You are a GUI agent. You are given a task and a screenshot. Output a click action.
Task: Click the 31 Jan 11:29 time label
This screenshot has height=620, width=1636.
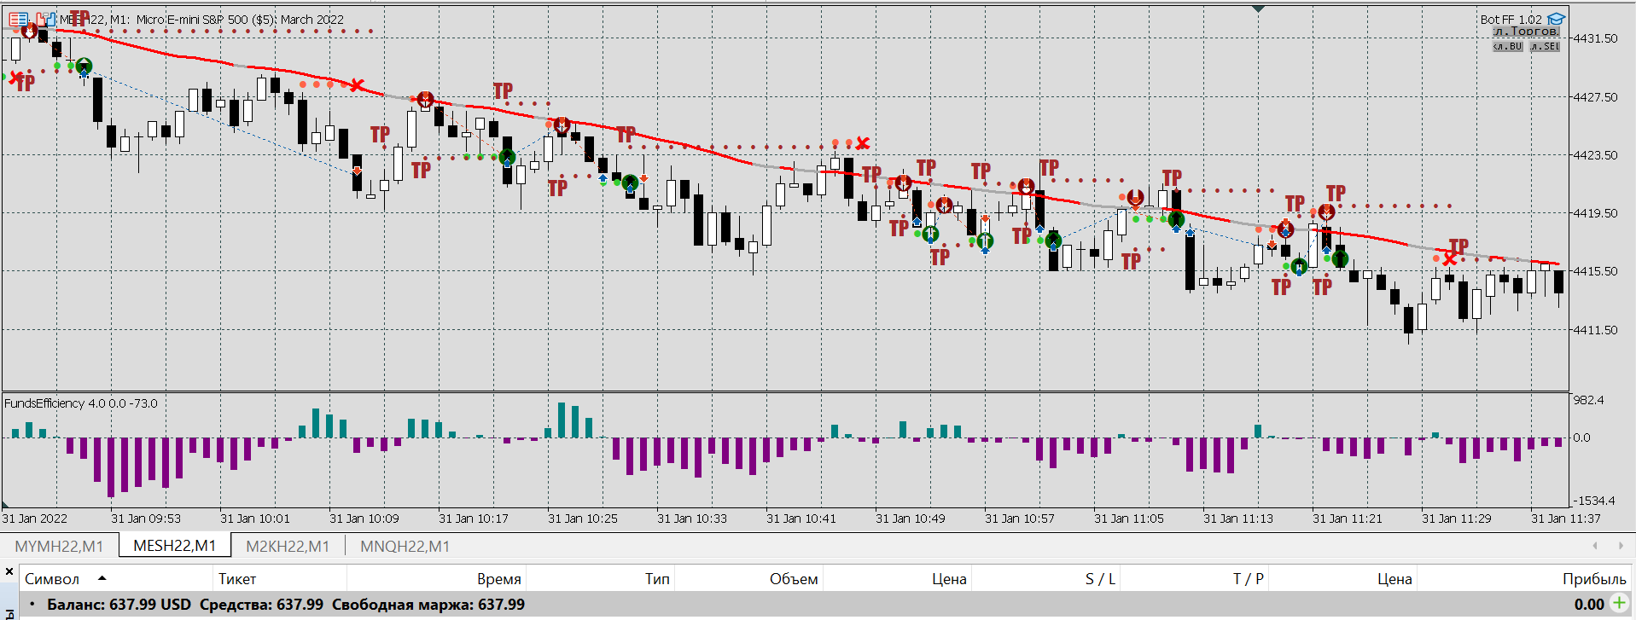(1457, 519)
